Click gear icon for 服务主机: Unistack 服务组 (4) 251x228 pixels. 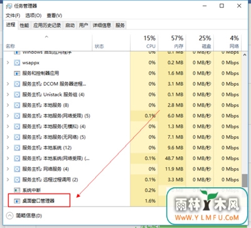click(x=17, y=95)
